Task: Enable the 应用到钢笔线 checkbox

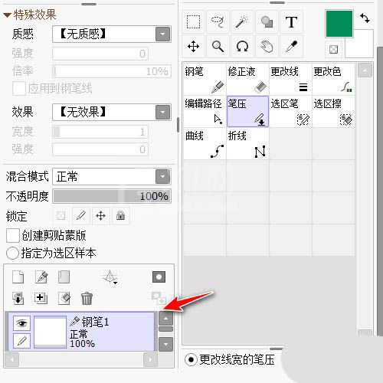Action: tap(19, 89)
